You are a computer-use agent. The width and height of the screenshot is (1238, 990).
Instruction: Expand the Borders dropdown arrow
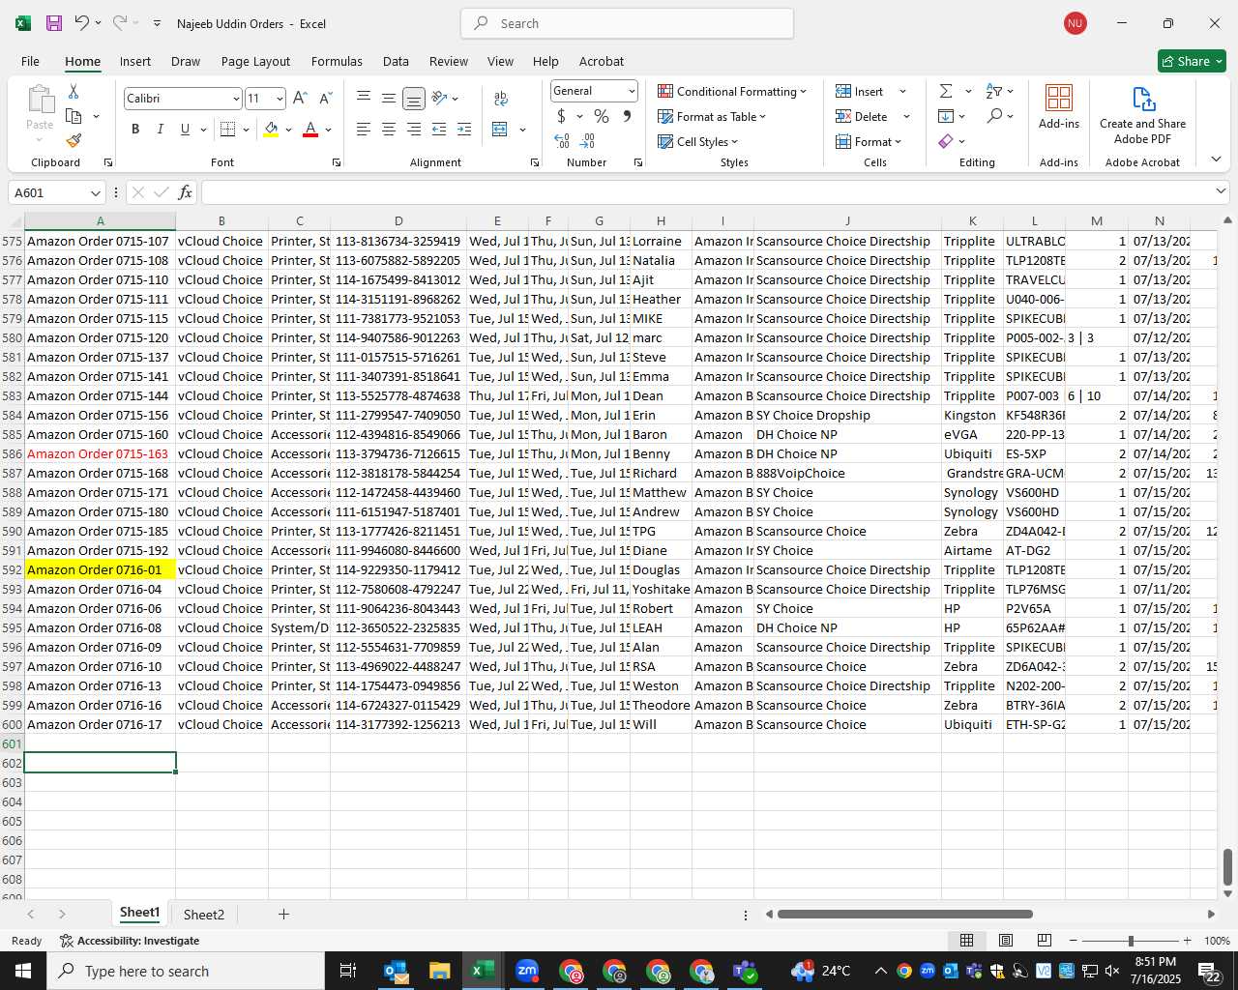pyautogui.click(x=247, y=130)
